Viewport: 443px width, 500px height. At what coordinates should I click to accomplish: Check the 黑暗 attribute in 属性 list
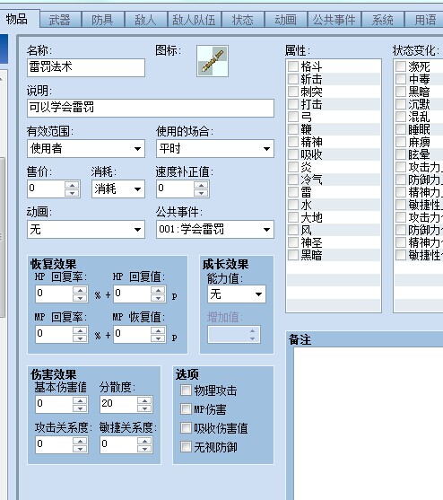(x=292, y=255)
